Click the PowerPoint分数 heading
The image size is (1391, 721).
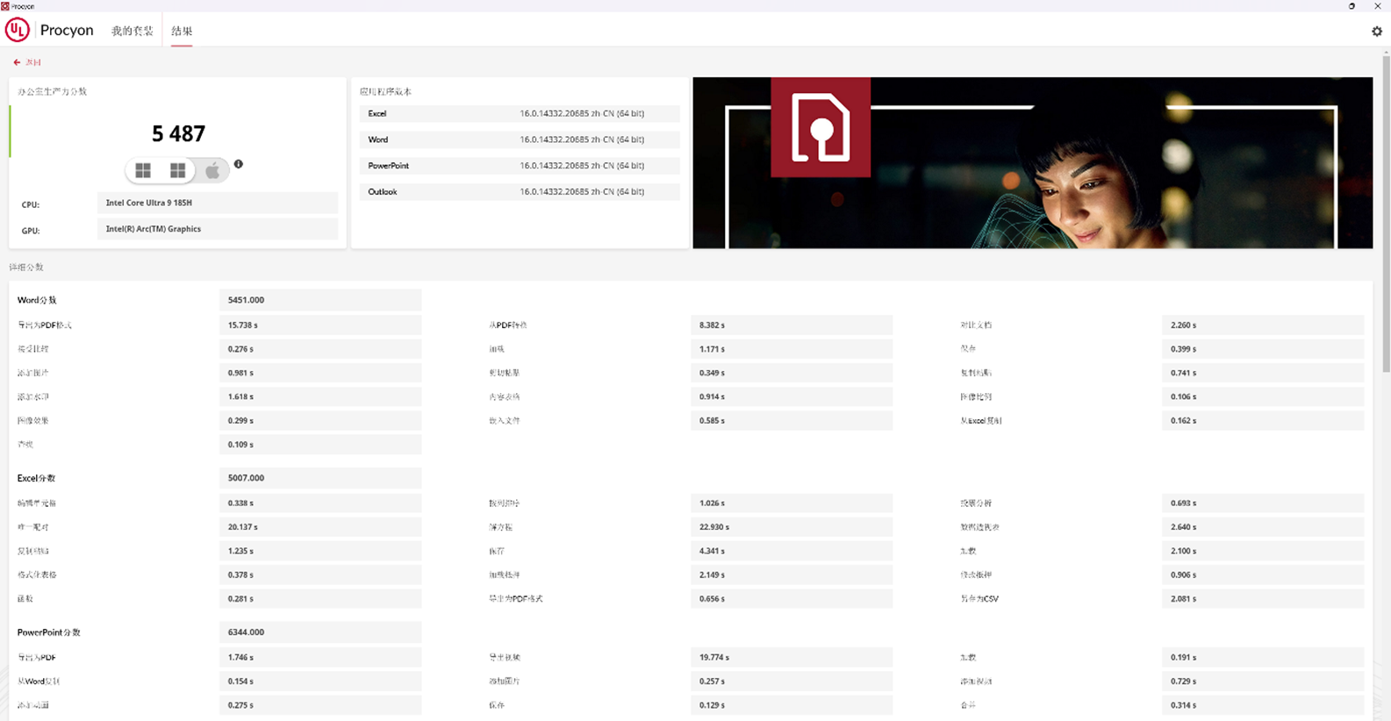49,632
